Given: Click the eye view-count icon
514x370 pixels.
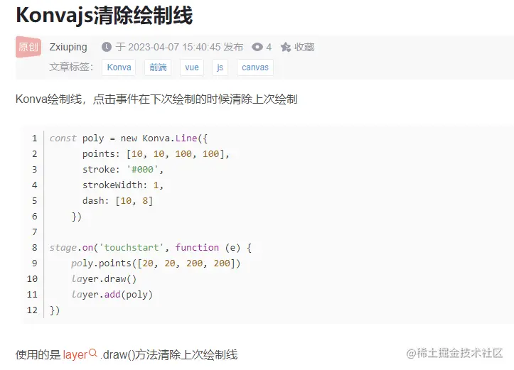Looking at the screenshot, I should [x=257, y=47].
